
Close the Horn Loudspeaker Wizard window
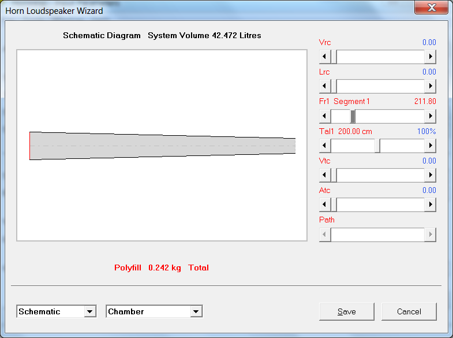point(432,8)
